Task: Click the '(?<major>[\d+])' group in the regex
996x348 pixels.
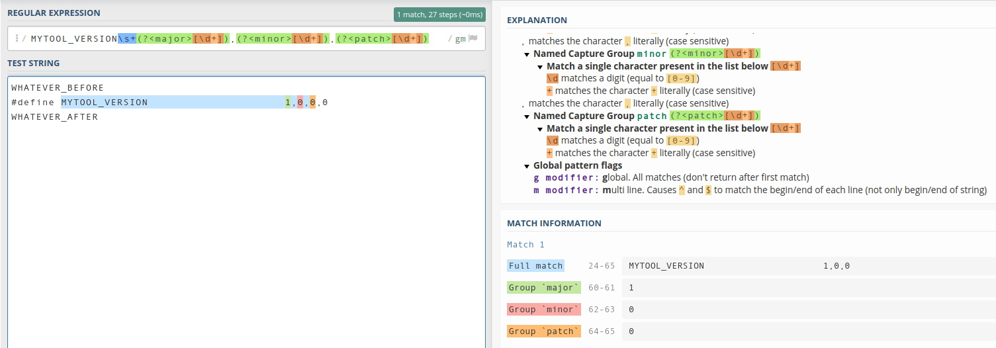Action: coord(183,38)
